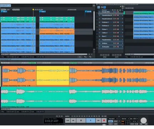Click second green marker on lower ruler
Image resolution: width=154 pixels, height=129 pixels.
pyautogui.click(x=73, y=63)
